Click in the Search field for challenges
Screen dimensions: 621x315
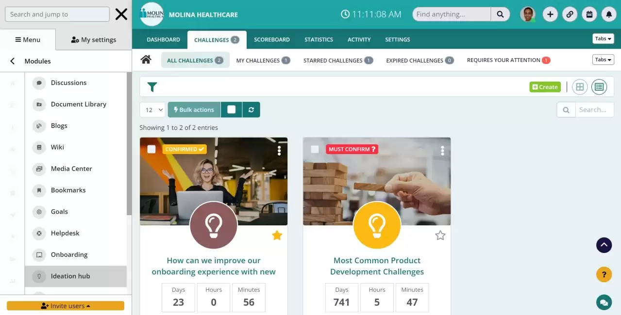pyautogui.click(x=594, y=110)
